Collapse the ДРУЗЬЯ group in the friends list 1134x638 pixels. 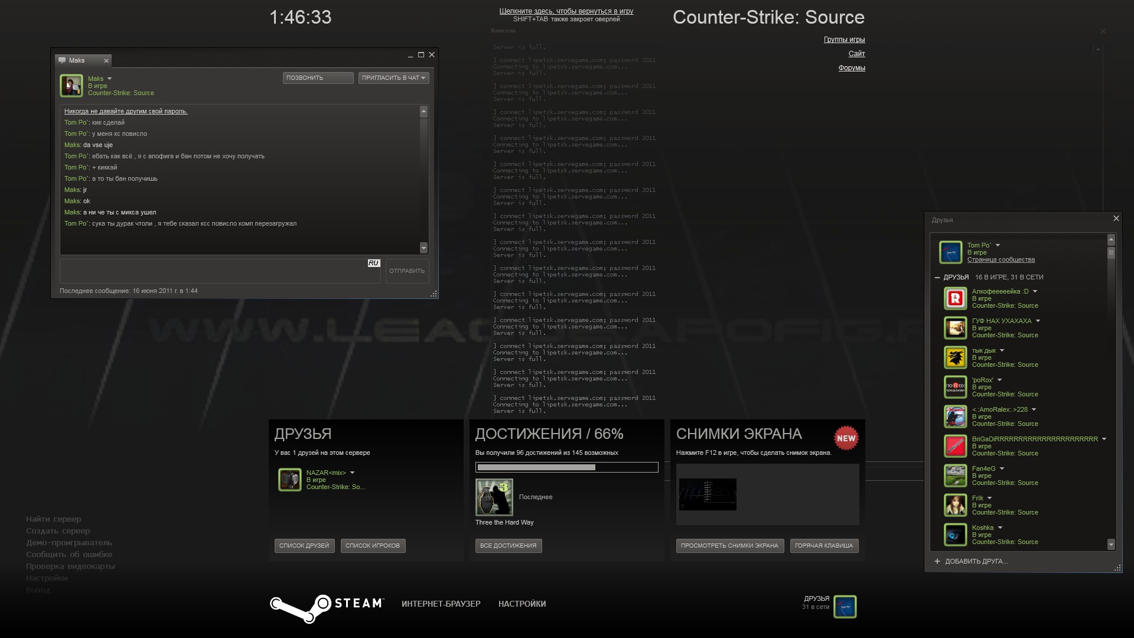937,277
